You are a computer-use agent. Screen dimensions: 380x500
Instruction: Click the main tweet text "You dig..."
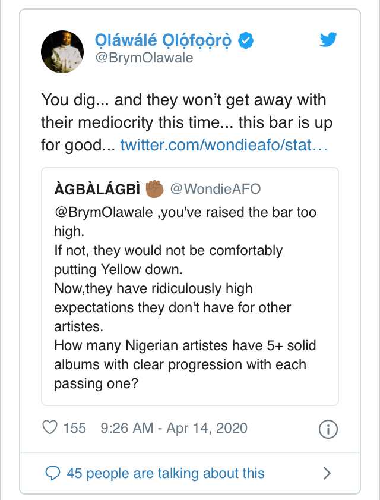tap(183, 100)
